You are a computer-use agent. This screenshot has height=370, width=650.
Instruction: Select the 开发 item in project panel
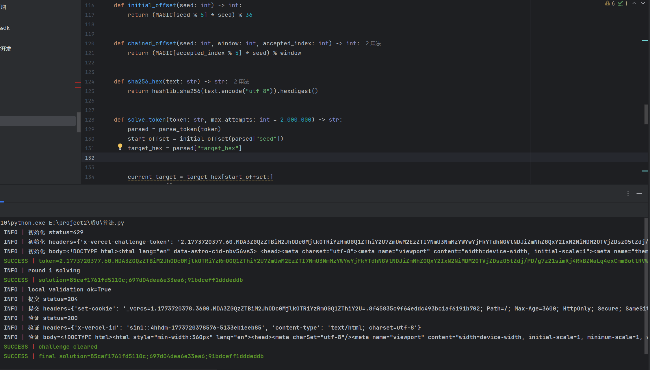pos(6,49)
